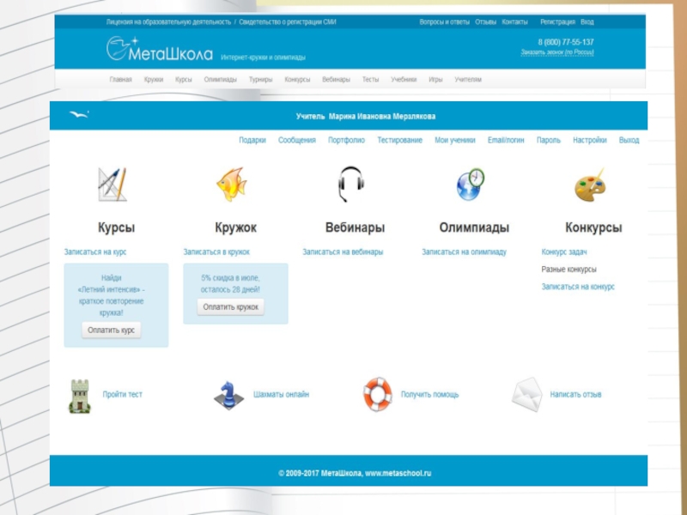Open Учебники in the navigation bar
The height and width of the screenshot is (515, 687).
pos(404,80)
